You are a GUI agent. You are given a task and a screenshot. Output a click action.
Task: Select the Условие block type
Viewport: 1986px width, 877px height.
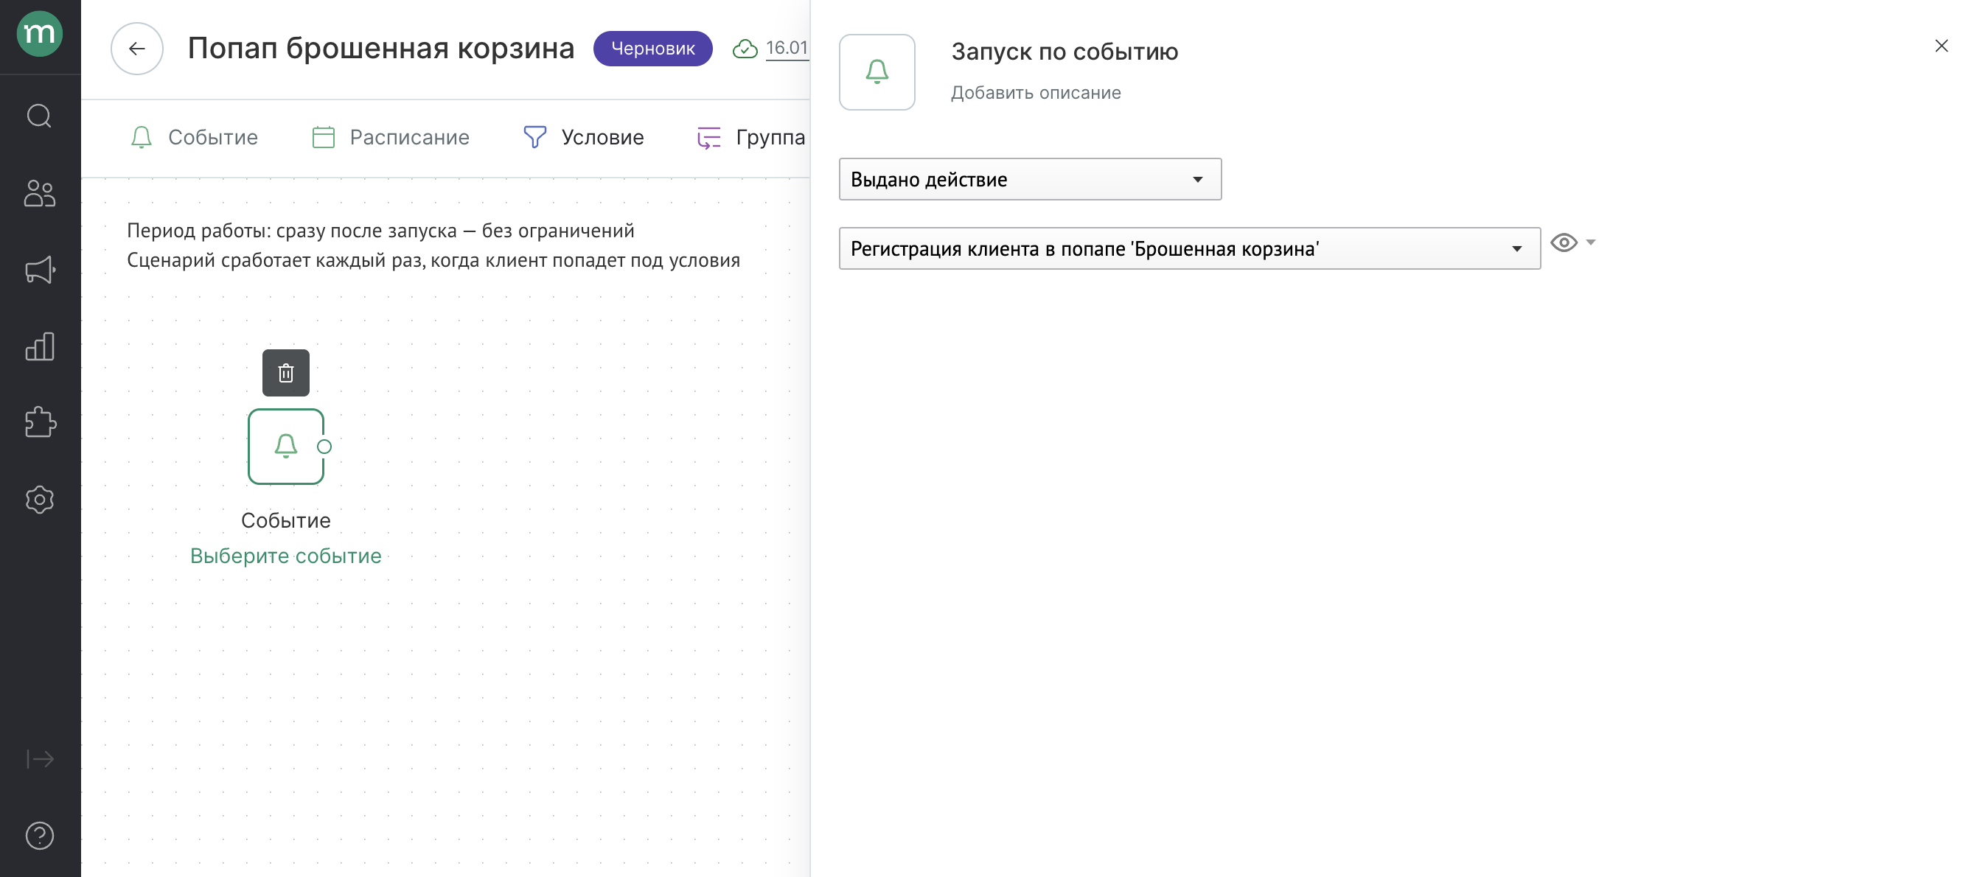(x=583, y=137)
